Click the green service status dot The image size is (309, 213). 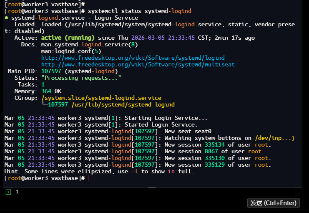click(7, 18)
